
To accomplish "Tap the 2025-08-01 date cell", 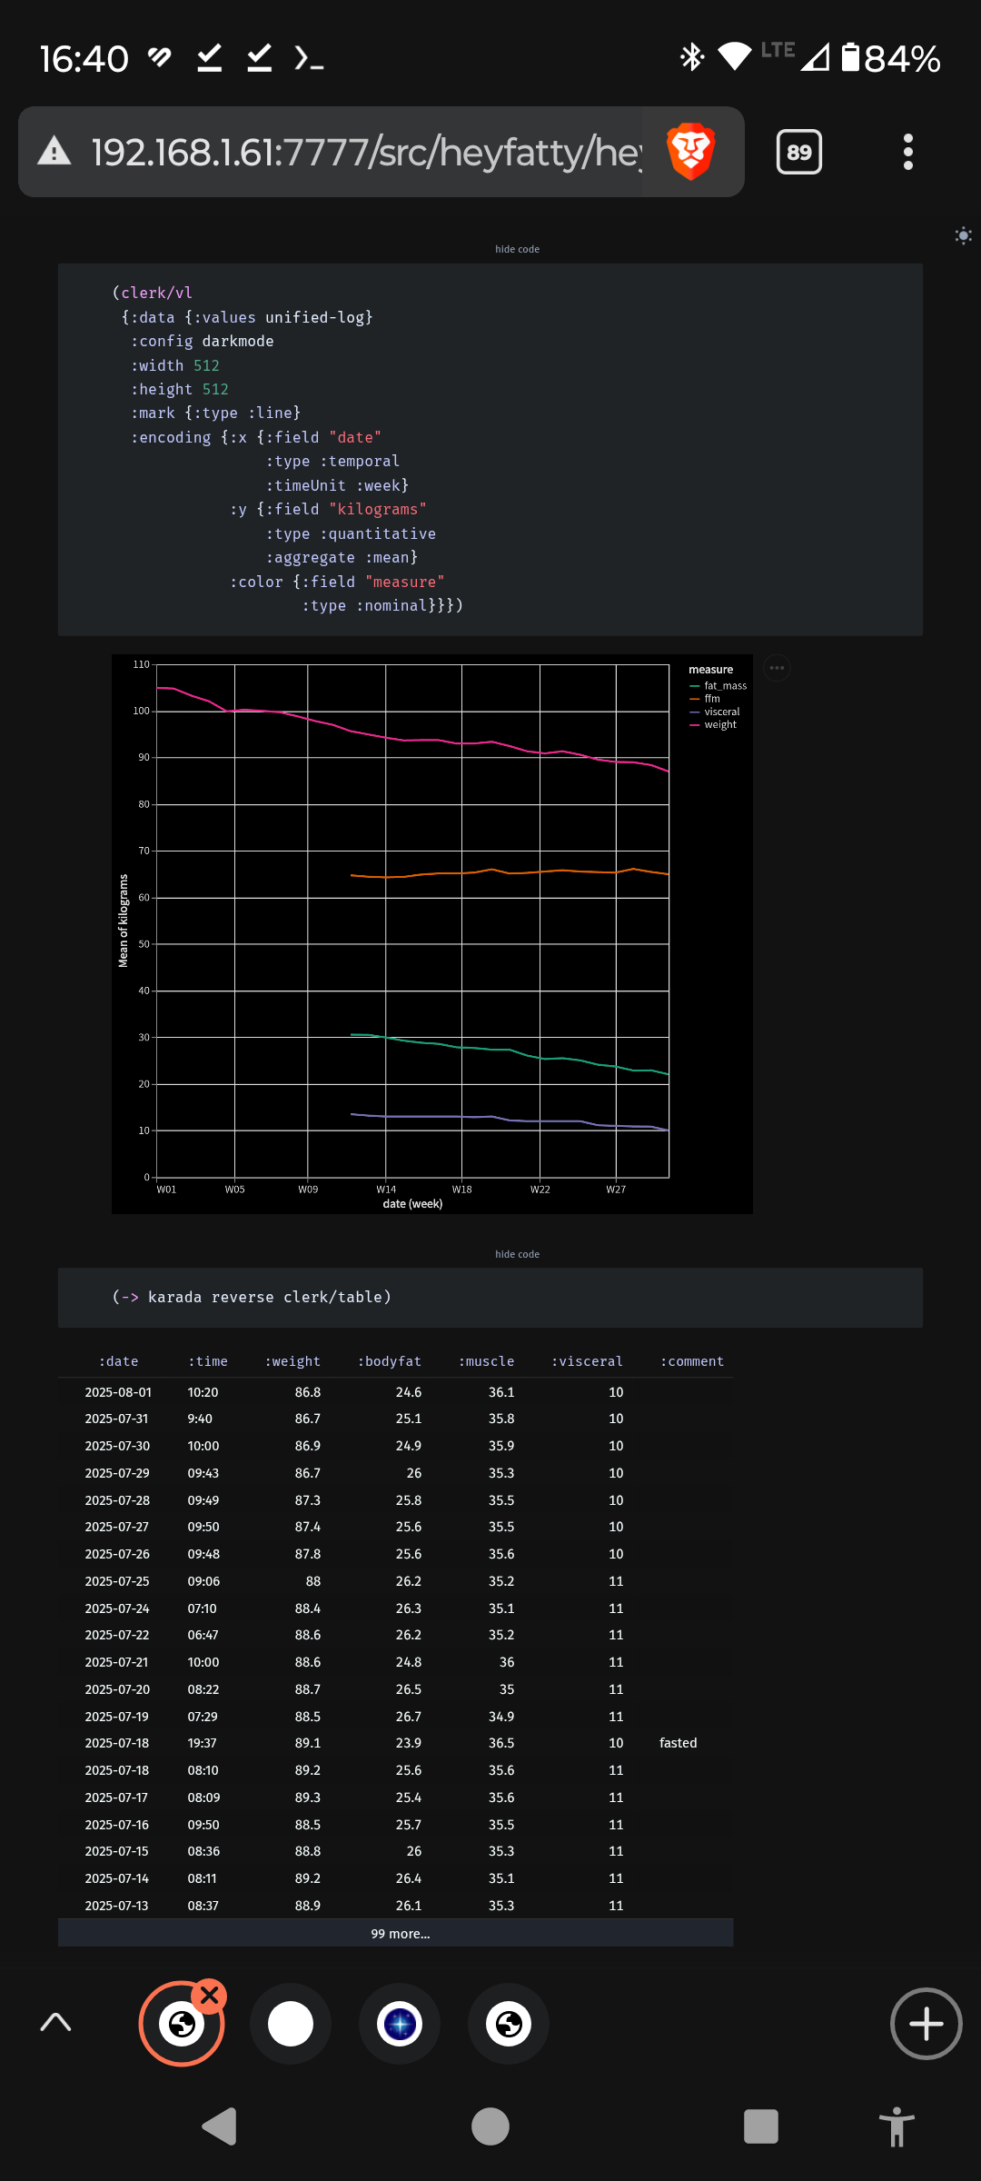I will (x=118, y=1392).
